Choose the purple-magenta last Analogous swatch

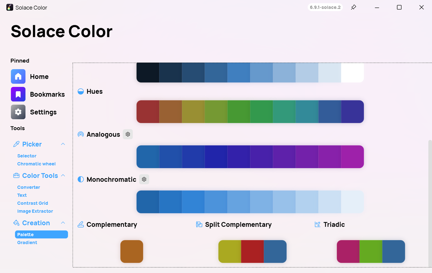[x=353, y=157]
